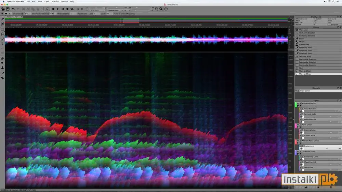Solo the Voice Narration layer
Viewport: 342px width, 192px height.
click(x=303, y=109)
